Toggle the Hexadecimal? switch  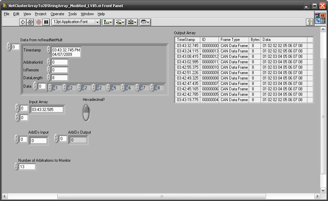[86, 112]
